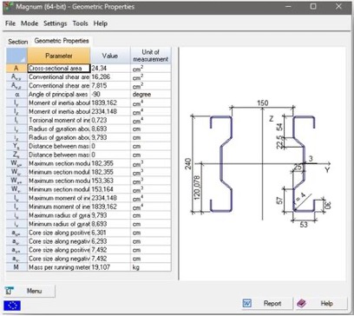Image resolution: width=354 pixels, height=316 pixels.
Task: Open the Tools menu
Action: [x=80, y=23]
